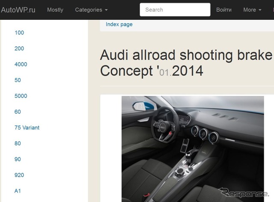Open the Mostly menu item
The height and width of the screenshot is (202, 274).
[55, 10]
